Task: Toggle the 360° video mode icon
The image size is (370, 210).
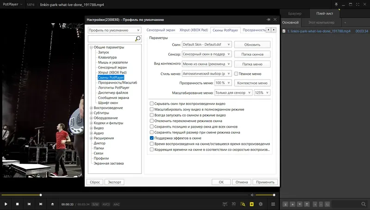Action: pos(225,204)
